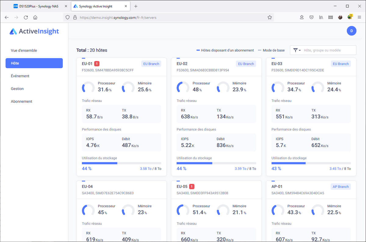Click 'Total : 20 hôtes' text
366x242 pixels.
point(92,50)
